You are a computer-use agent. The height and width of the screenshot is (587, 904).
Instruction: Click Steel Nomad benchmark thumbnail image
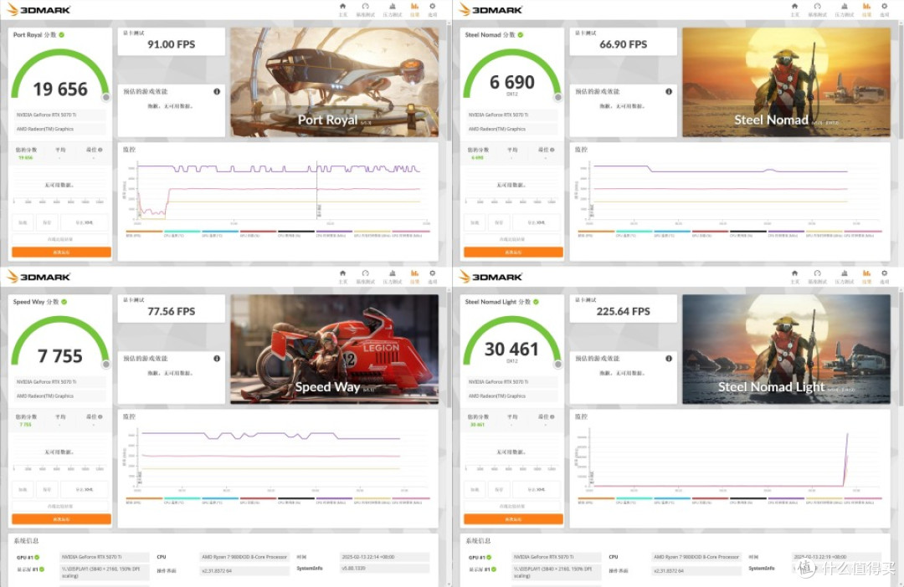pyautogui.click(x=786, y=83)
